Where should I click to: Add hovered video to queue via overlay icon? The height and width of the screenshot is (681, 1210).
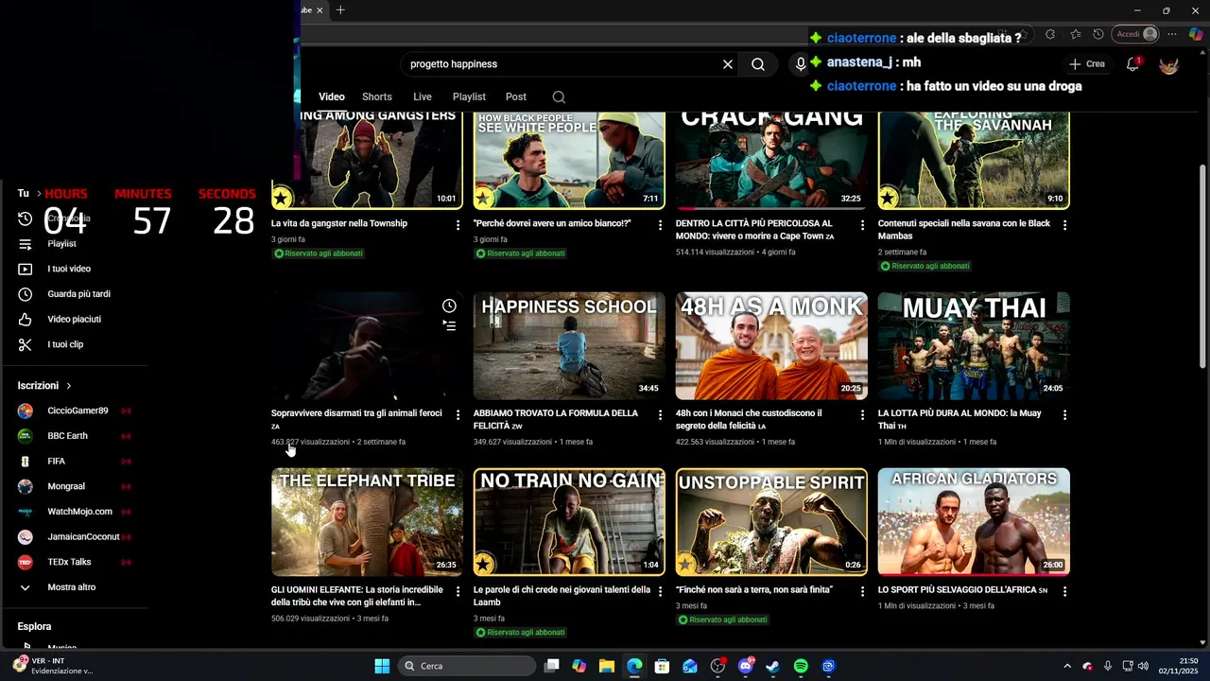(449, 325)
